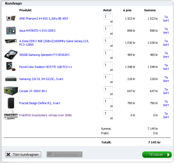Edit quantity field for Asus M4785TD-V

coord(108,29)
